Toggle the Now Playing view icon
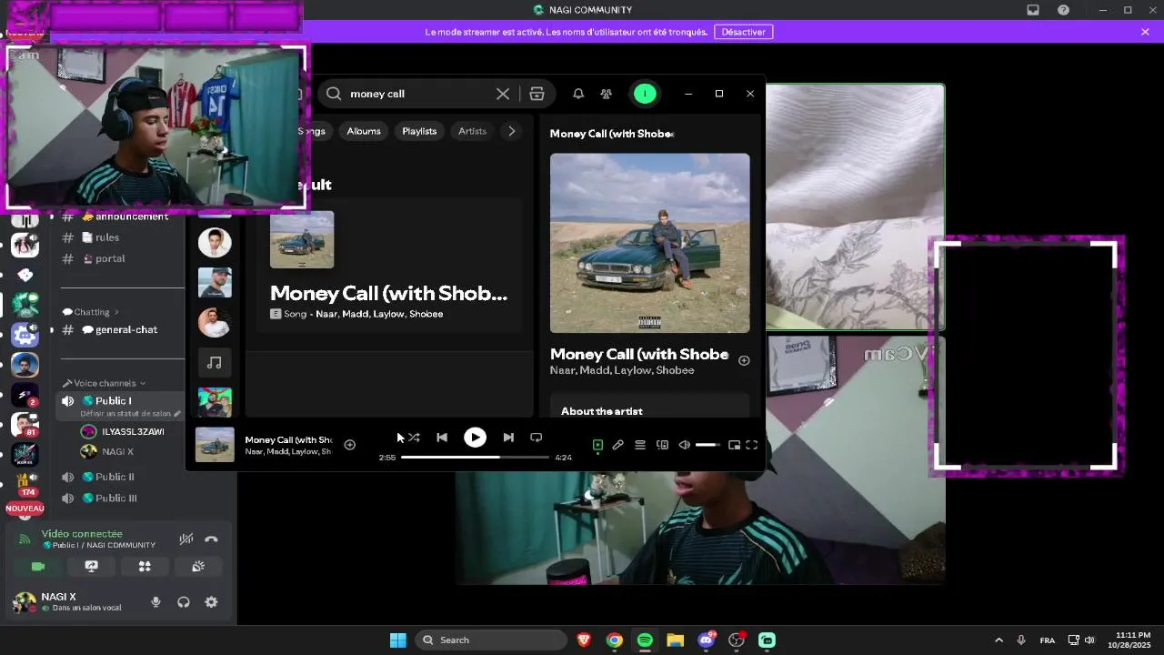 [597, 445]
